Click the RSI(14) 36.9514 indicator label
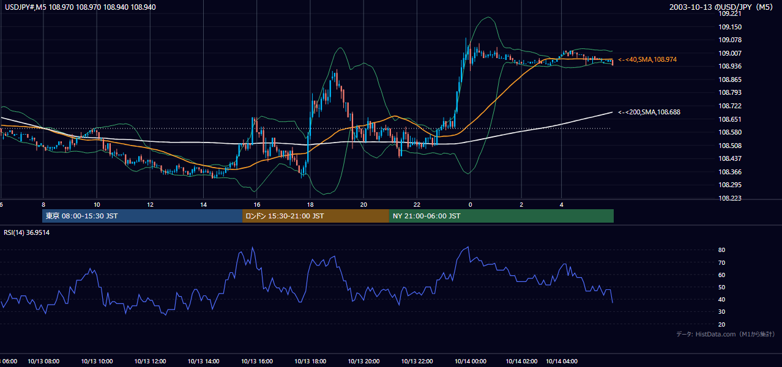The image size is (782, 367). point(27,232)
